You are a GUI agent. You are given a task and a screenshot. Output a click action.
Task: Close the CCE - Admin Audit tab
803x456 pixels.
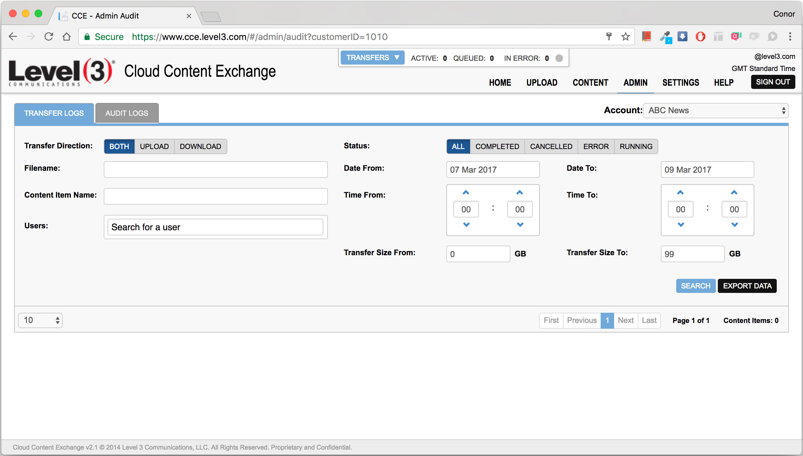[x=189, y=16]
